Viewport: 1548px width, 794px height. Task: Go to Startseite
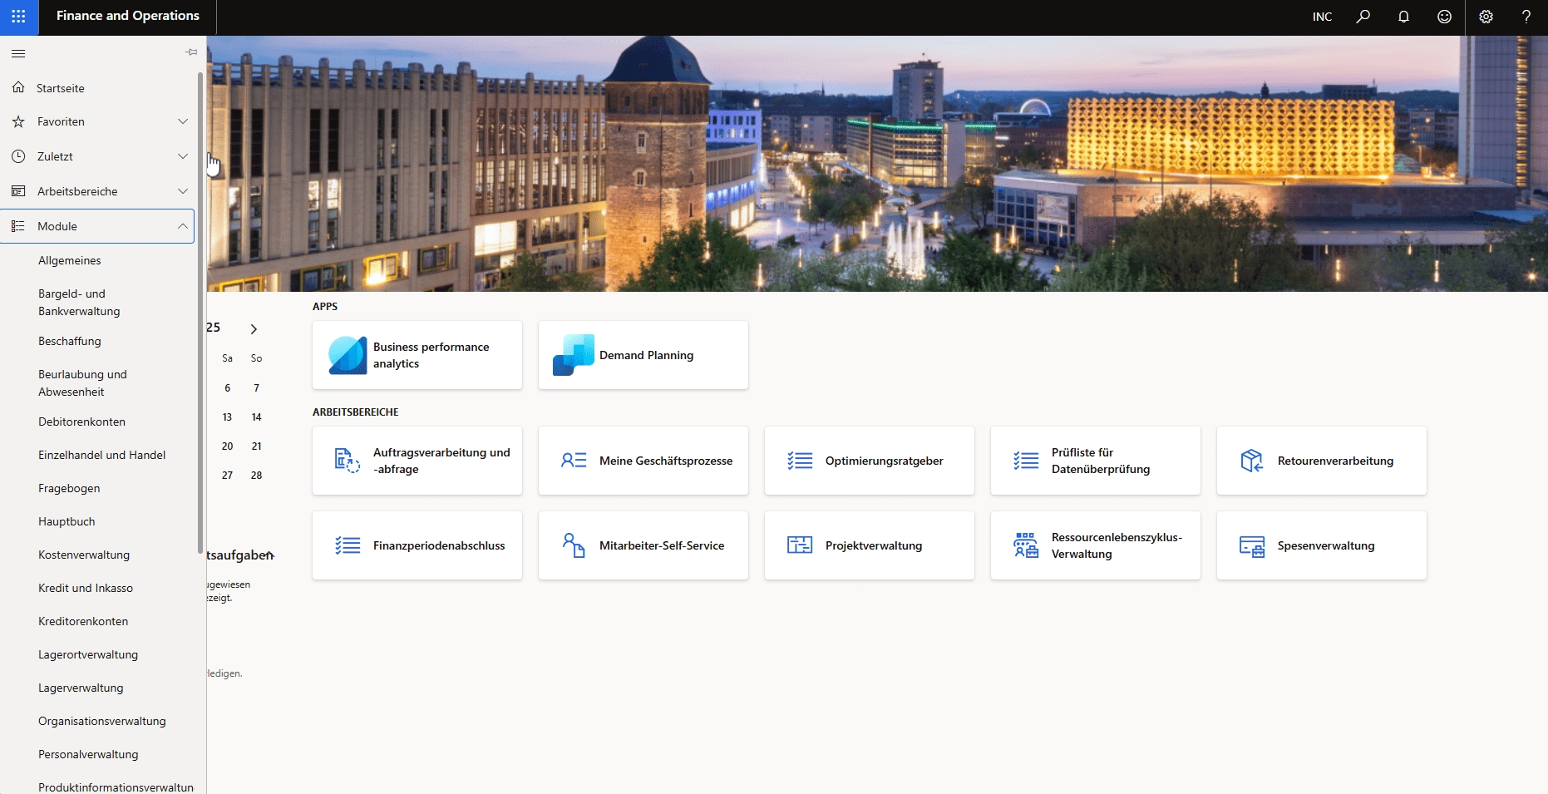coord(60,88)
